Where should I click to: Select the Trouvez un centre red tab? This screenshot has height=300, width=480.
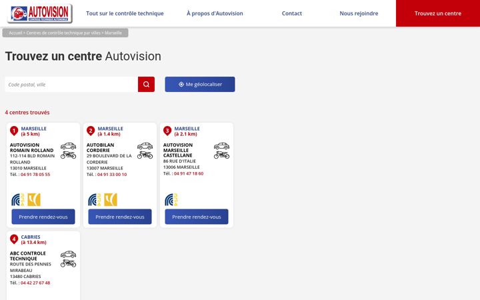point(438,13)
